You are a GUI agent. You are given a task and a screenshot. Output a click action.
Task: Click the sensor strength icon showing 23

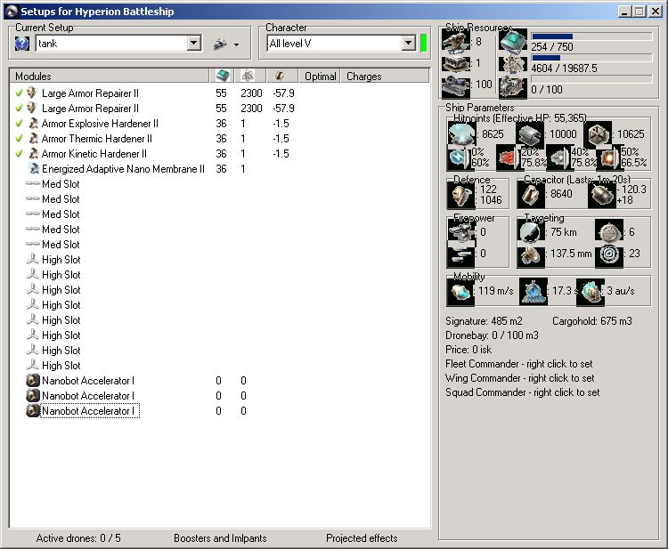click(609, 254)
